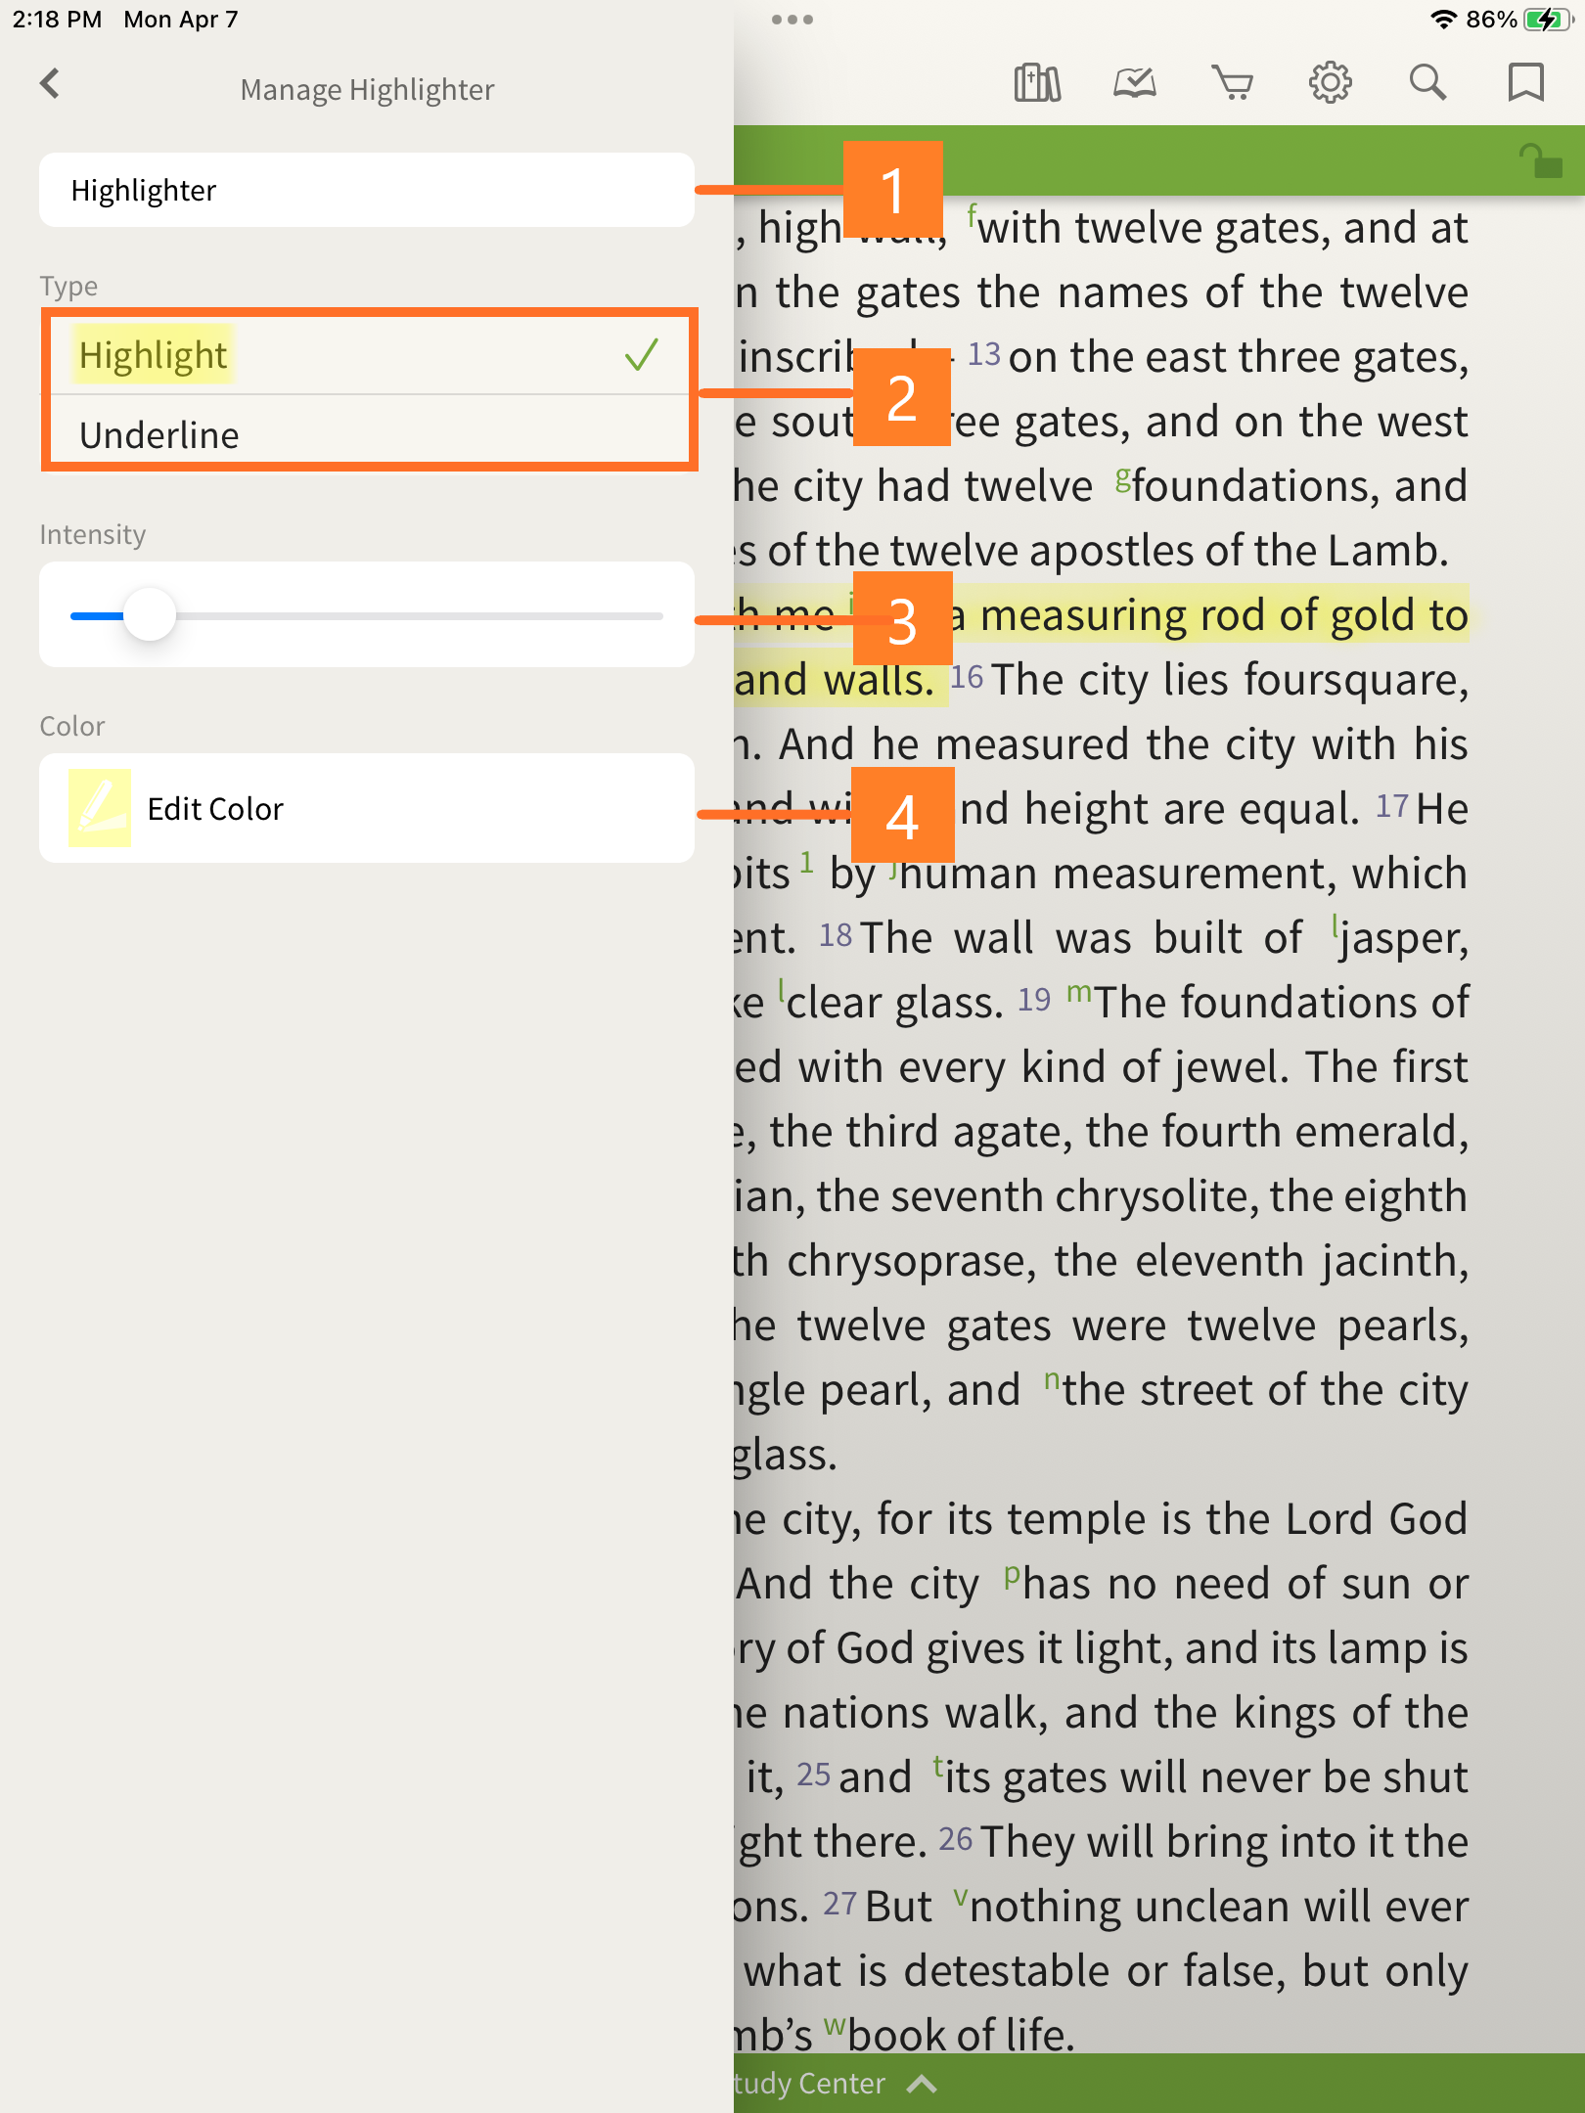This screenshot has width=1585, height=2113.
Task: Tap the bookmark icon
Action: pos(1526,83)
